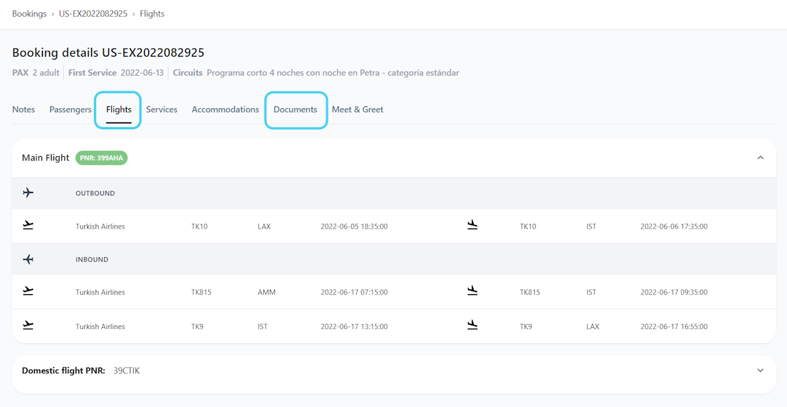This screenshot has width=787, height=407.
Task: Click departure icon on TK10 LAX row
Action: click(x=28, y=226)
